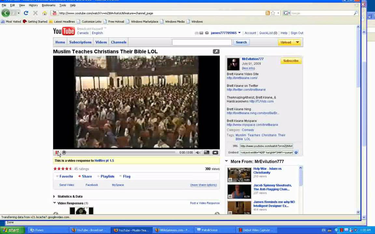Open the YouTube favicon site identity icon
This screenshot has width=375, height=234.
tap(55, 13)
